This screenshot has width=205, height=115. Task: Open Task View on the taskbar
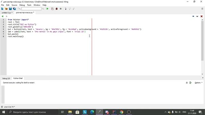62,112
